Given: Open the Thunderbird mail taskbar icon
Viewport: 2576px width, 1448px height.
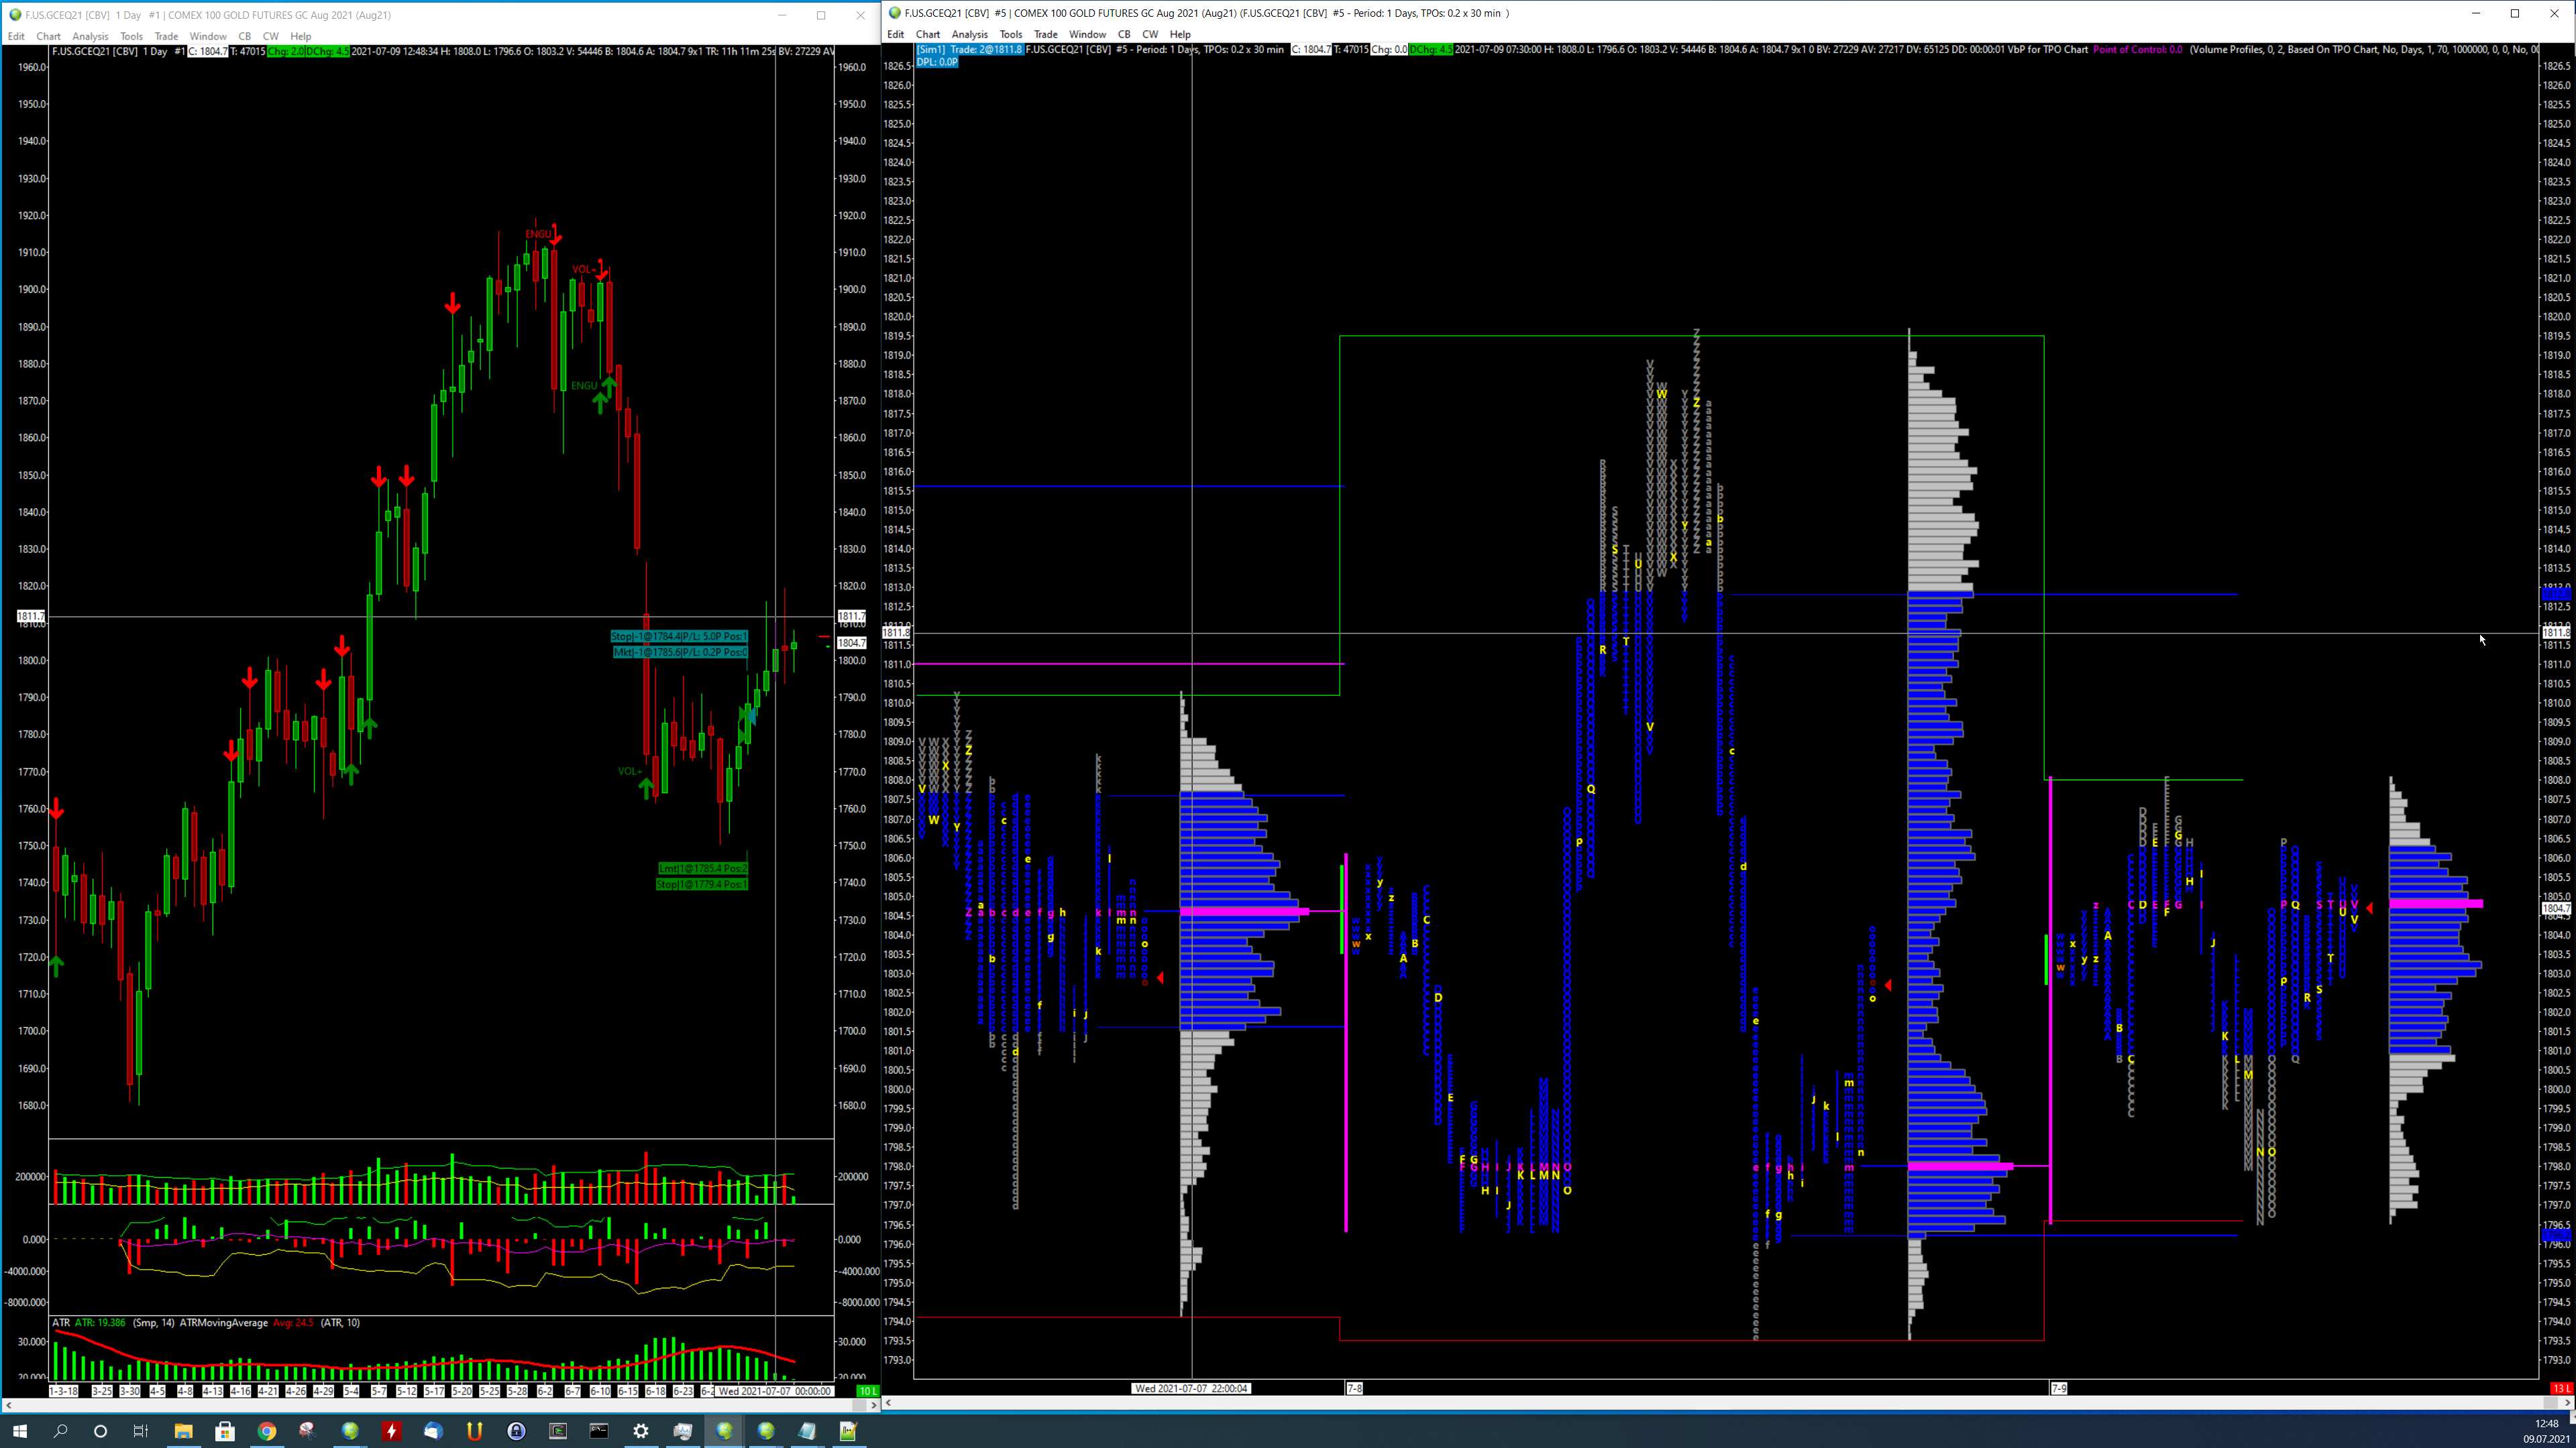Looking at the screenshot, I should point(433,1431).
